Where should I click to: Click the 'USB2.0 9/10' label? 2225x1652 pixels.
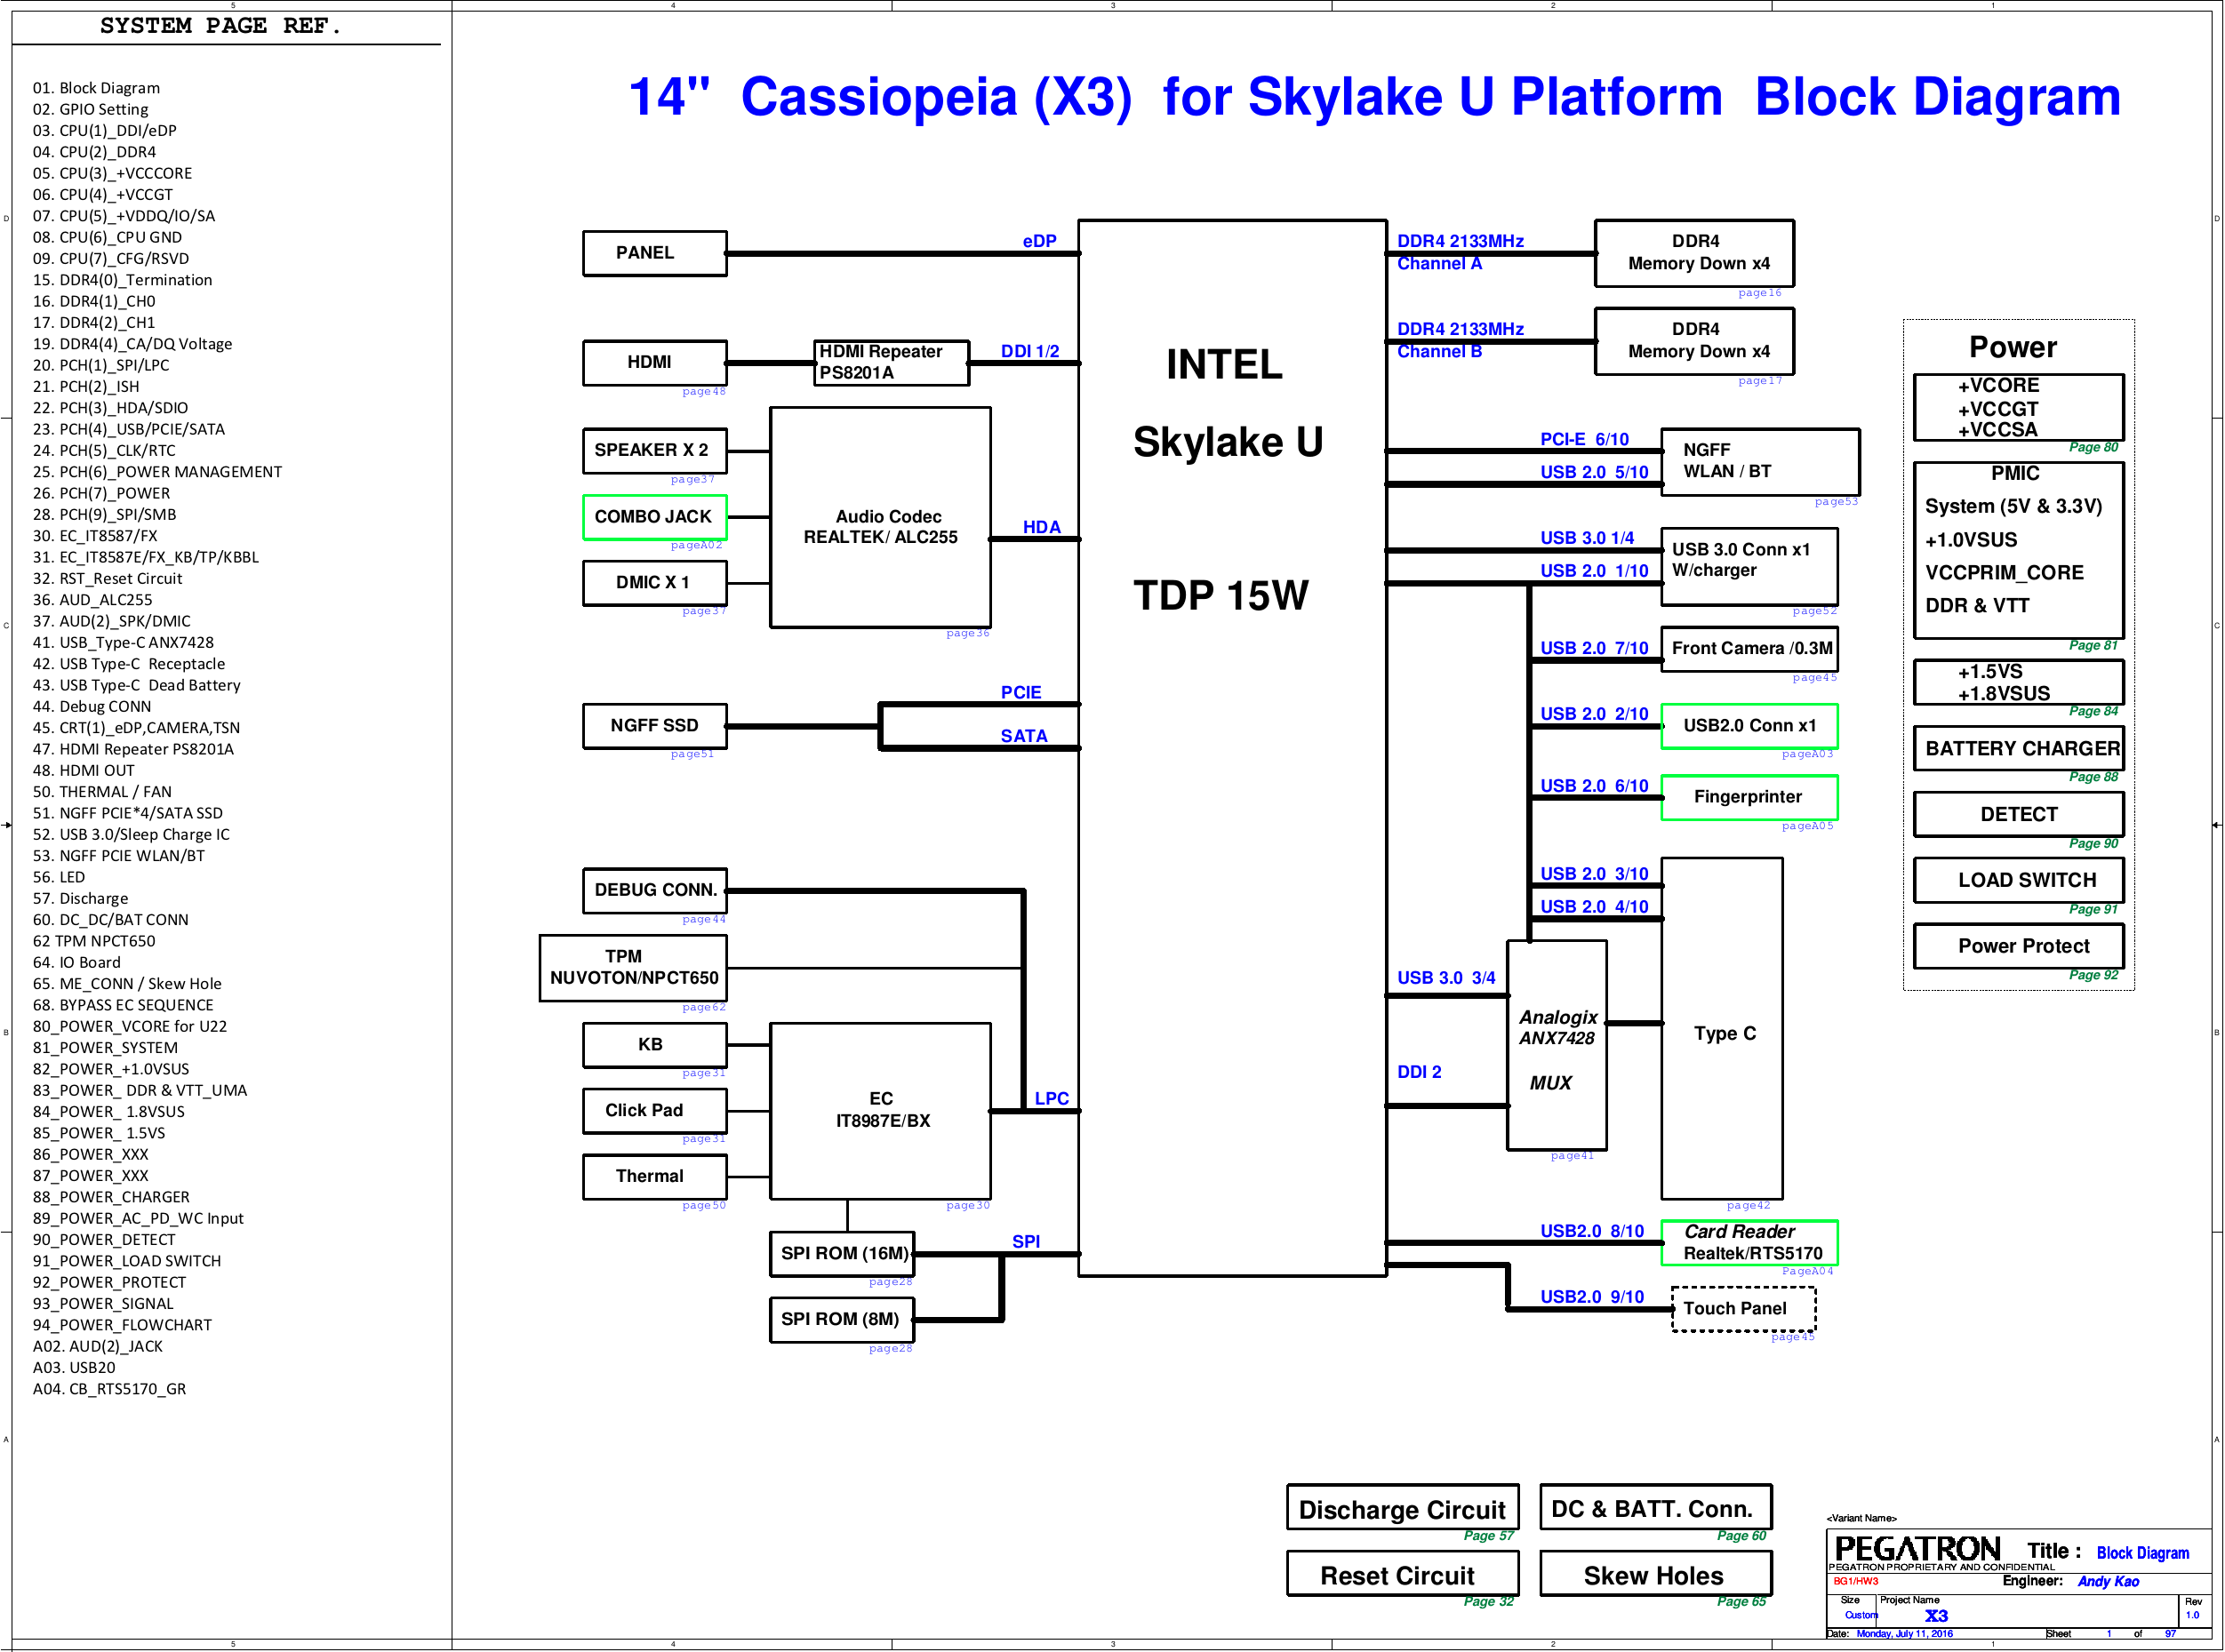click(1592, 1297)
